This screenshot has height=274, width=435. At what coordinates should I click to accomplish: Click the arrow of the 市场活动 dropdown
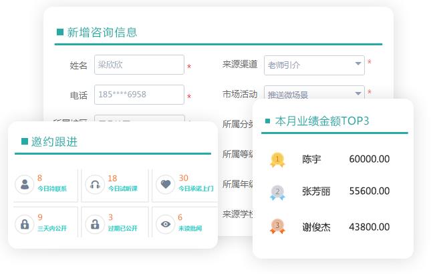tap(358, 93)
